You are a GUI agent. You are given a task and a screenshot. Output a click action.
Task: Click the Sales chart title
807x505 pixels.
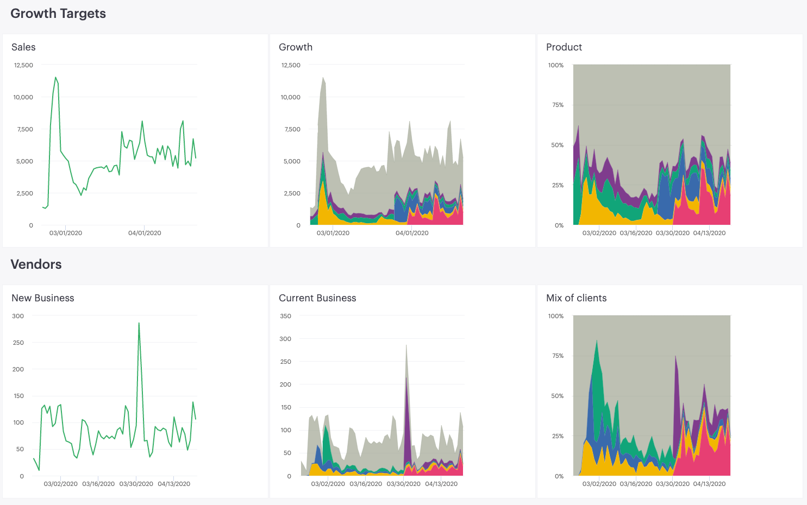23,47
